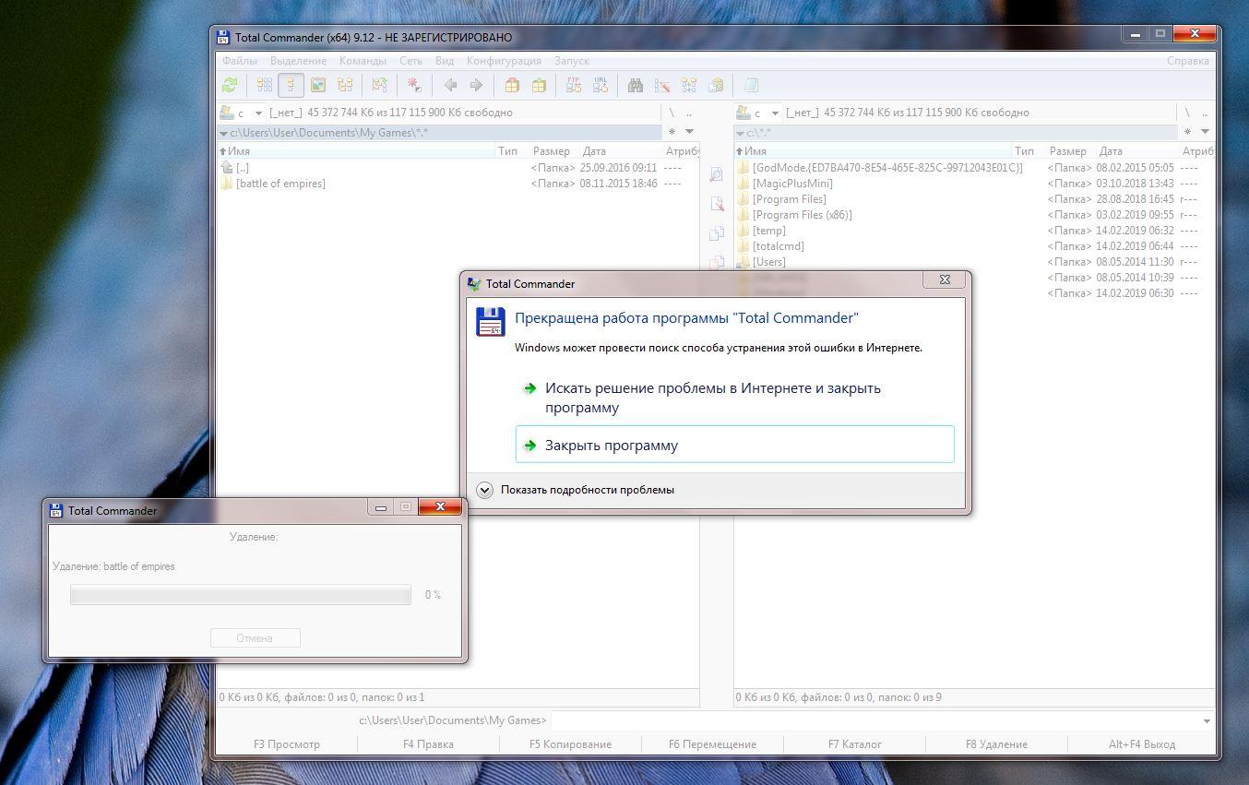This screenshot has width=1249, height=785.
Task: Click the left panel favorites '*' button
Action: 672,132
